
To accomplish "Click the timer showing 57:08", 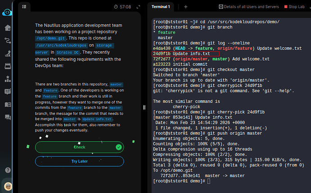I will click(x=122, y=7).
